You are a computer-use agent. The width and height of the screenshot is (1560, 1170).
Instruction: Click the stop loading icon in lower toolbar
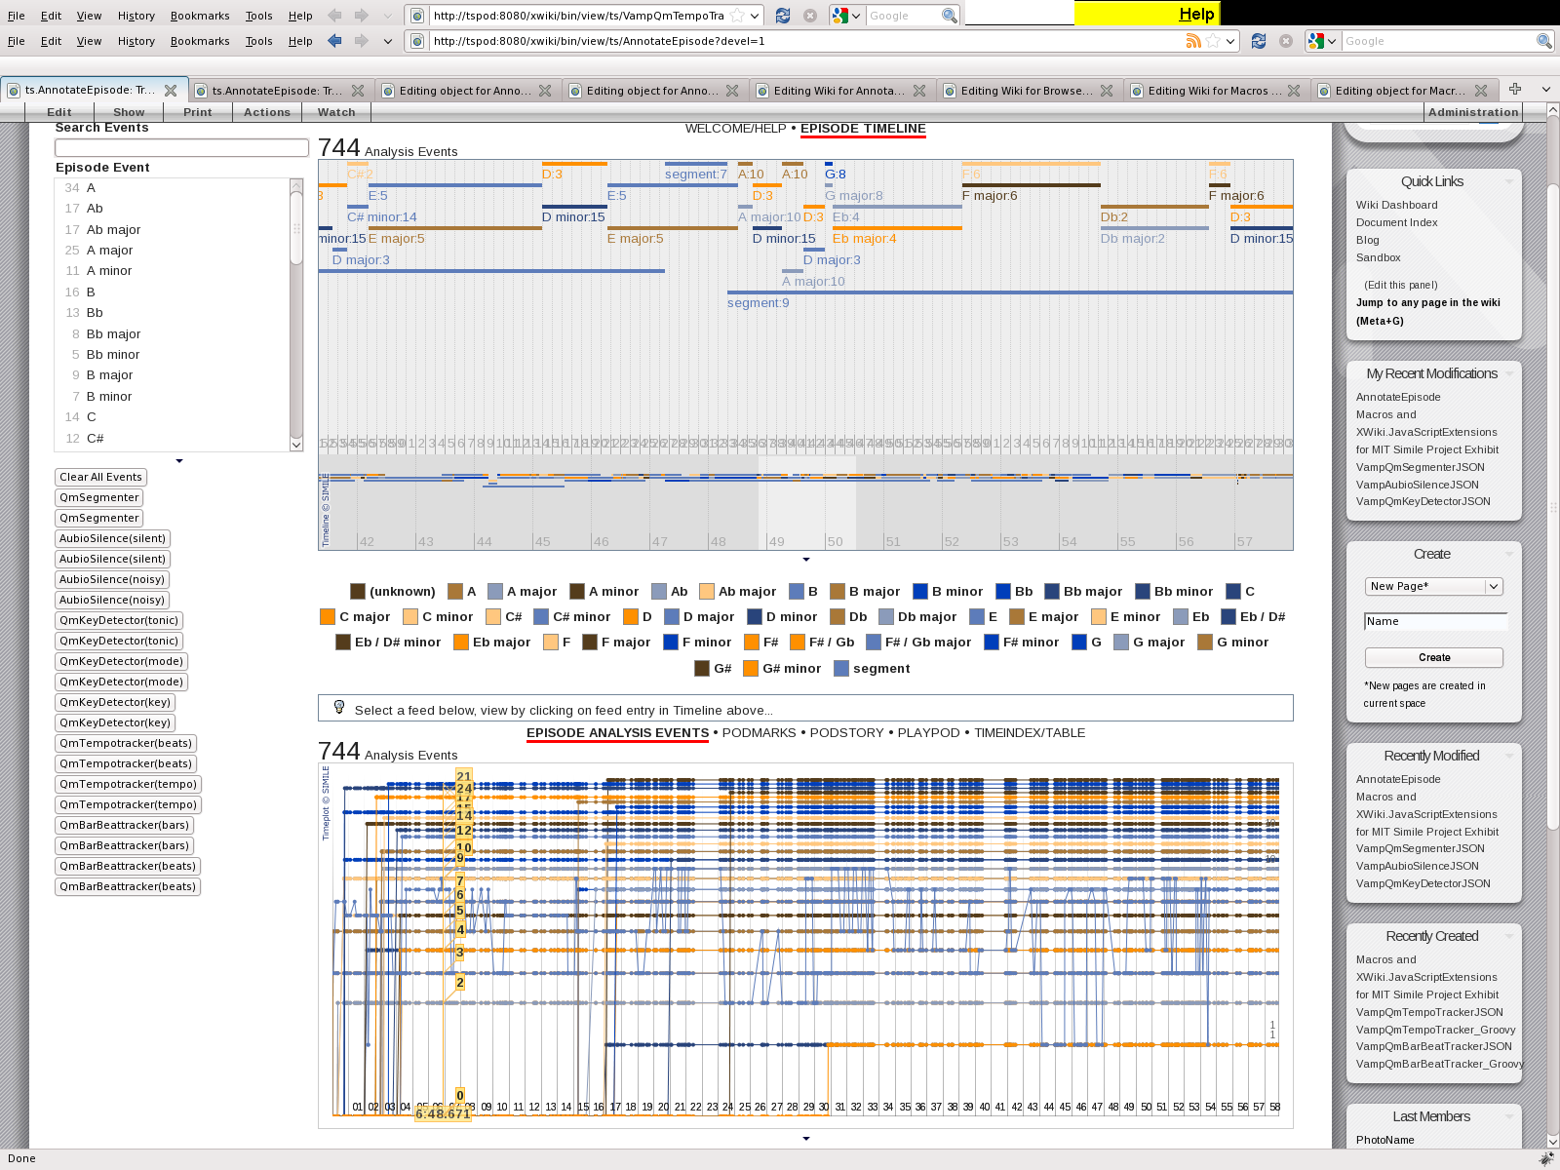[x=1286, y=41]
